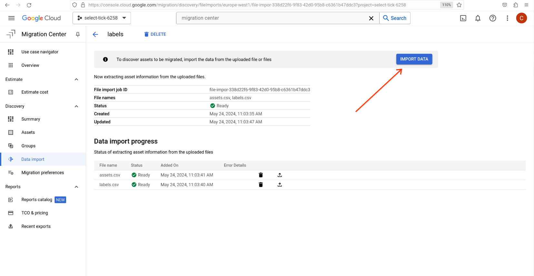Pin Migration Center to navigation
Viewport: 534px width, 276px height.
(78, 34)
